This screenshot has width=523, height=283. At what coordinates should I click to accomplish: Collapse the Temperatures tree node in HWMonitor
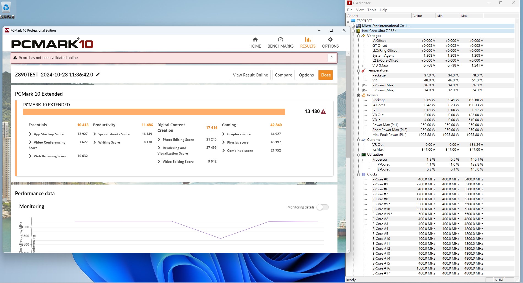click(359, 71)
